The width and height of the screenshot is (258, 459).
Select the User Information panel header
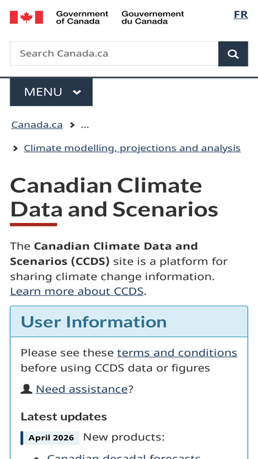tap(129, 321)
